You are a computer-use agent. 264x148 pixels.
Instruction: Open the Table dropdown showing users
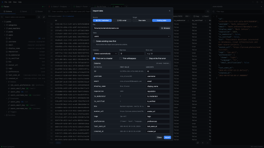[x=132, y=37]
